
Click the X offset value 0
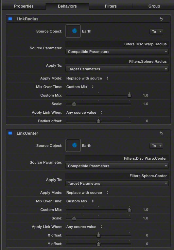click(x=147, y=235)
